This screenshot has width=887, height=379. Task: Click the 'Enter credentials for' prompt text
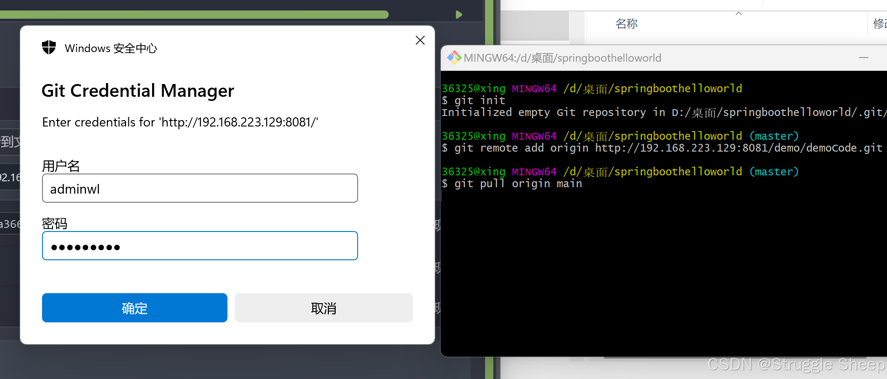point(180,122)
